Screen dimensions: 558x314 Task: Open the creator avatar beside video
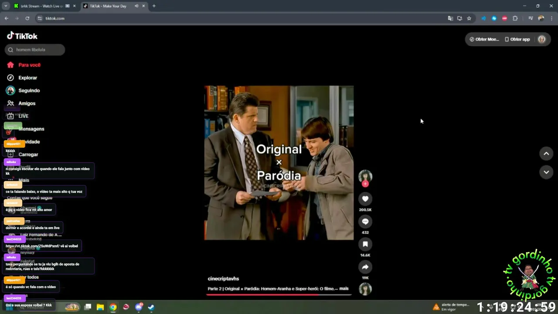coord(365,176)
